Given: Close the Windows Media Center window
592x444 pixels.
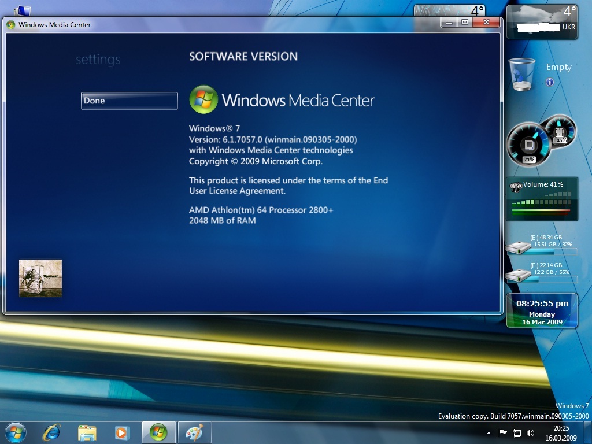Looking at the screenshot, I should [x=486, y=23].
